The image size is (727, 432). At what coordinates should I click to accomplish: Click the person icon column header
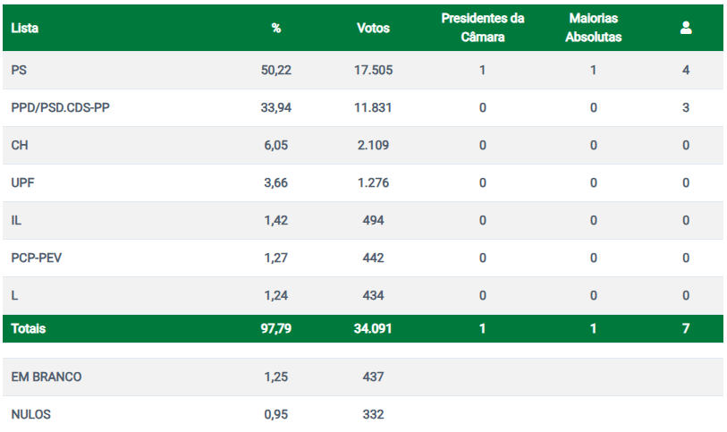click(x=686, y=28)
